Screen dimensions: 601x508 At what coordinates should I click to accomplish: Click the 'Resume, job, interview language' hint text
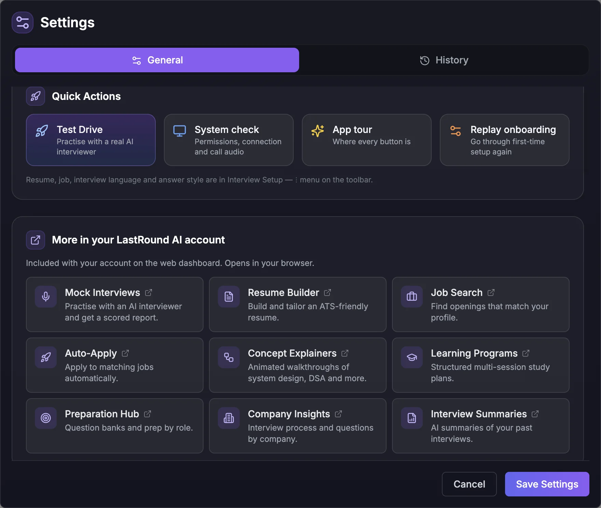[199, 180]
